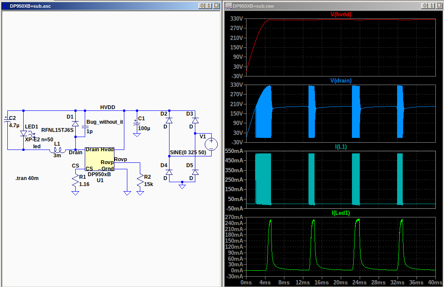This screenshot has width=444, height=287.
Task: Open the waveform window's title bar icon menu
Action: tap(228, 6)
